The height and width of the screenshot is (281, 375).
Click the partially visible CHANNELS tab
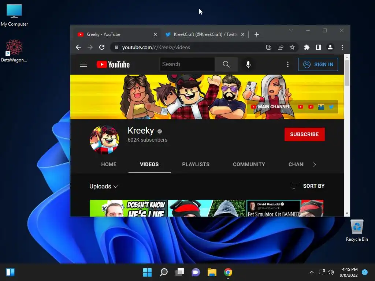[297, 164]
